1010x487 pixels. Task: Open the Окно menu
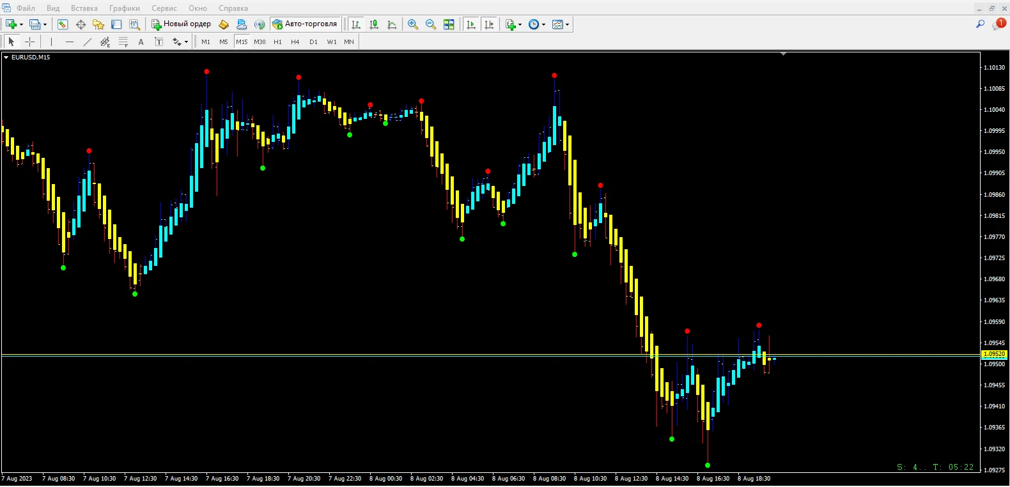tap(198, 8)
